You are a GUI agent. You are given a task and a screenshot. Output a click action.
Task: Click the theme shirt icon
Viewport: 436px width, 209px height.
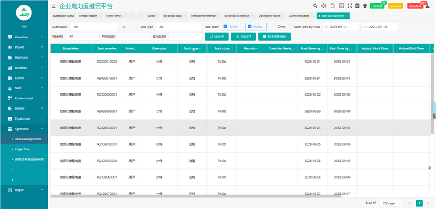click(365, 6)
